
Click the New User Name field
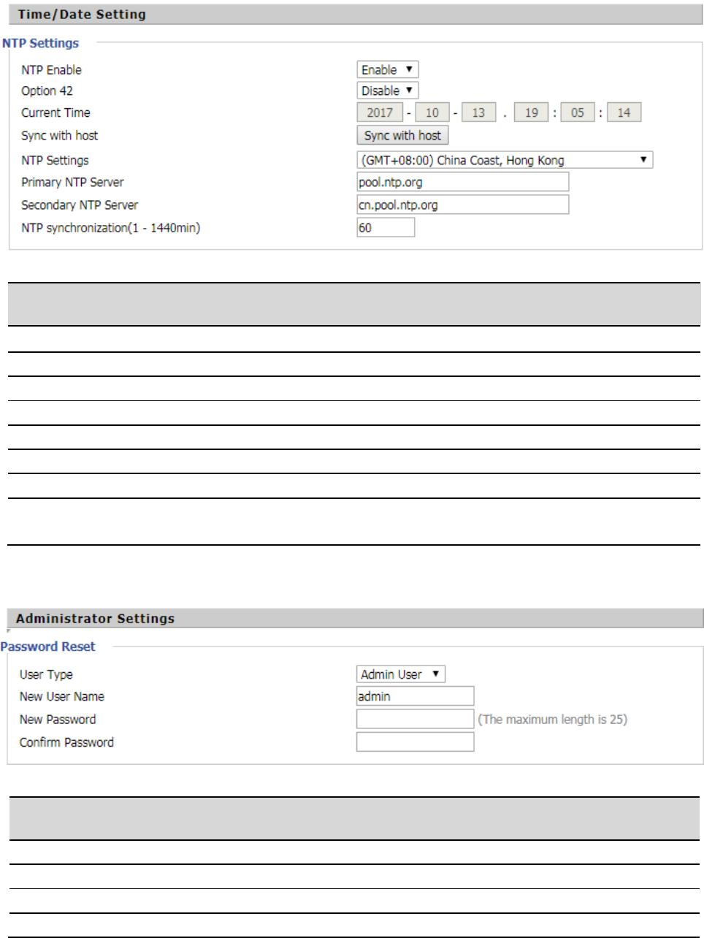(415, 696)
